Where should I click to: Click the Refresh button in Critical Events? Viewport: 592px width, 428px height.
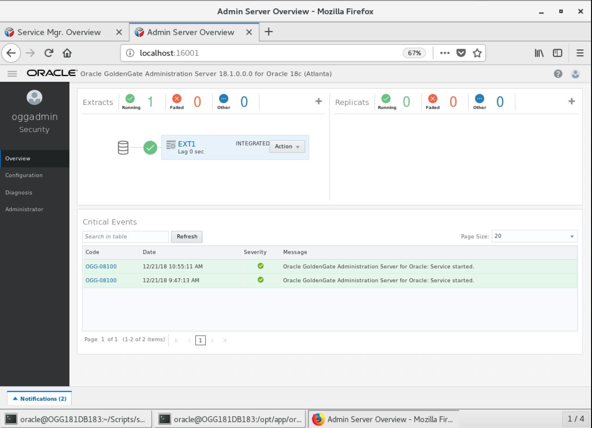[x=187, y=237]
